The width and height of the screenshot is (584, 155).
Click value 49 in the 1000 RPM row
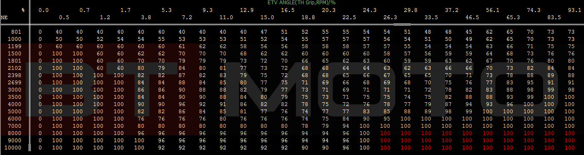click(x=469, y=39)
